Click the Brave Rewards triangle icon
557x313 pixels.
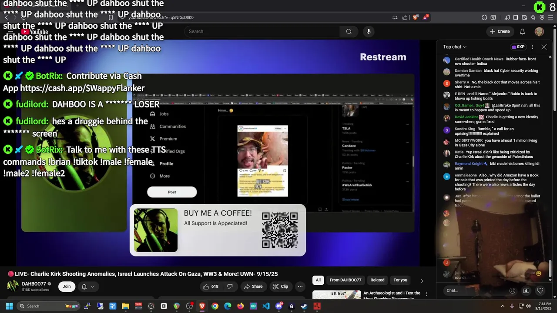[426, 17]
